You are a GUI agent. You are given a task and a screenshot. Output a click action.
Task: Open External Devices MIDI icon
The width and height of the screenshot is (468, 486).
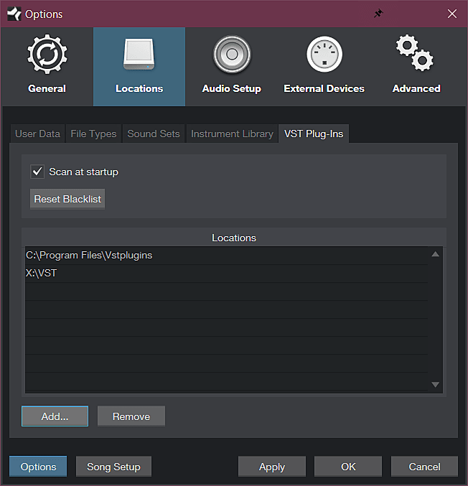click(x=324, y=55)
